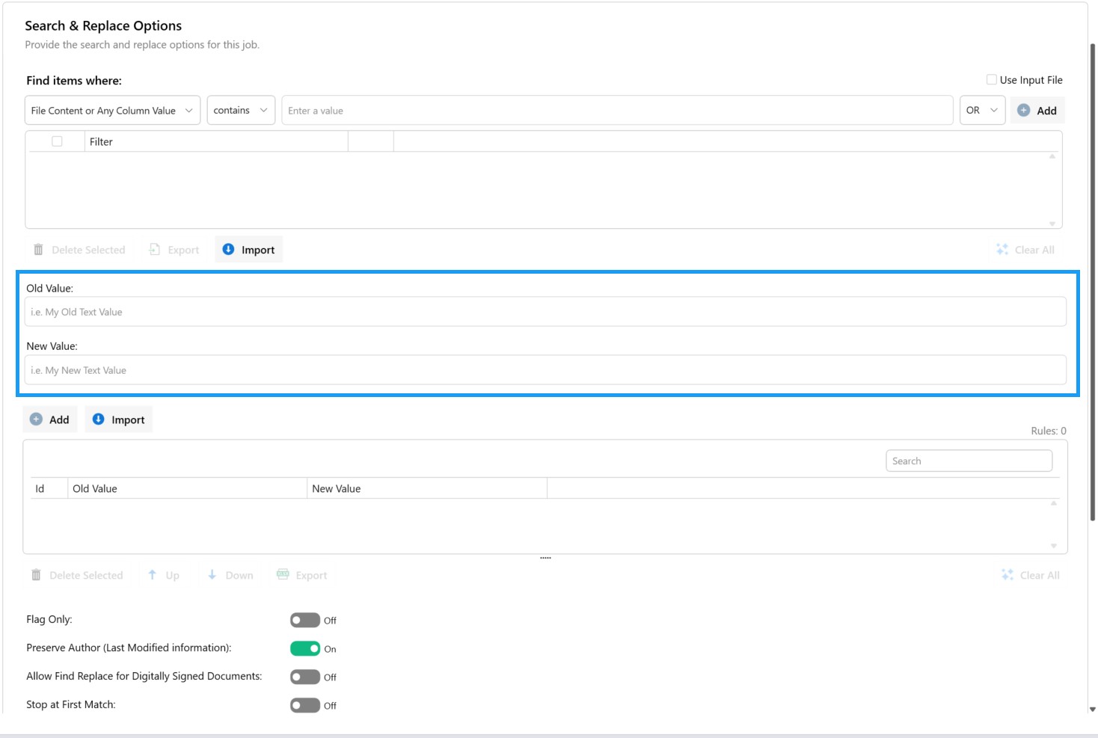Tick the select-all checkbox in the Filter header
Screen dimensions: 1098x738
[57, 141]
